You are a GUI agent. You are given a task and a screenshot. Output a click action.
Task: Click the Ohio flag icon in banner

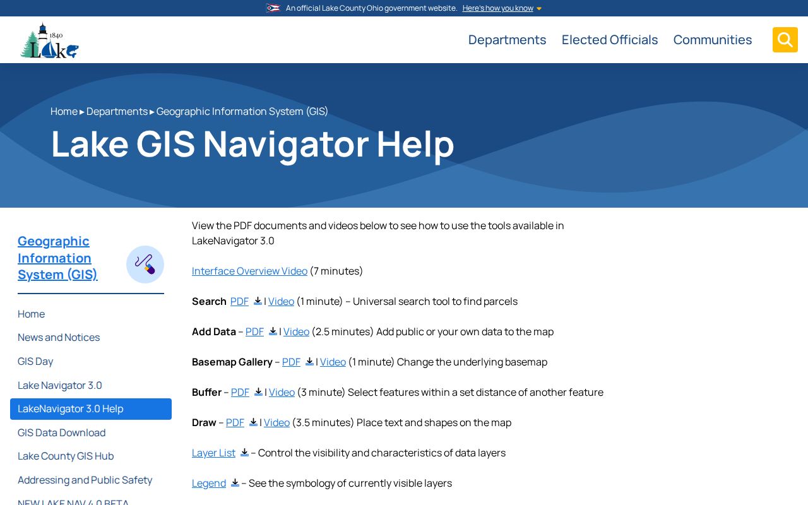click(x=273, y=8)
